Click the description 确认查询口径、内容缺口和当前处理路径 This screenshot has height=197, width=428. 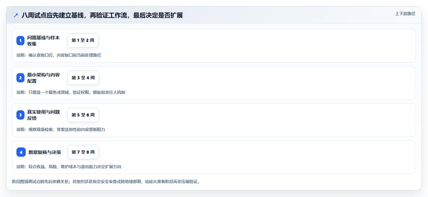pos(65,55)
